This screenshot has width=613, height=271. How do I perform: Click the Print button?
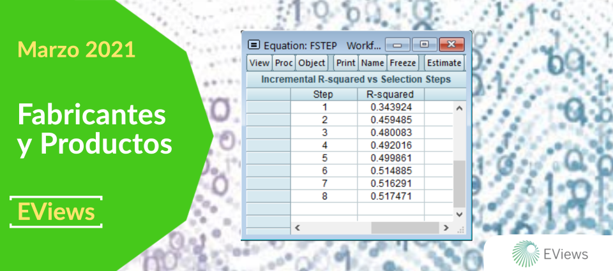coord(346,63)
